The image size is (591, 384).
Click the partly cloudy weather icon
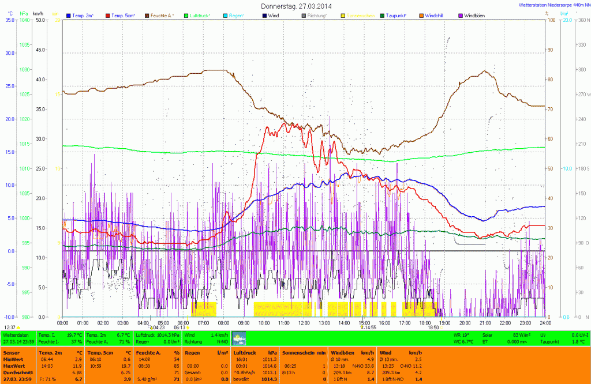coord(239,338)
